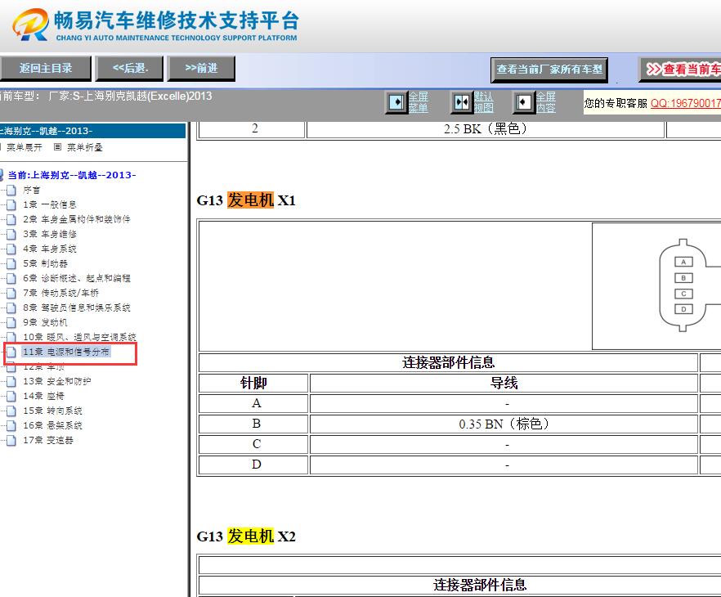Open 15章 转向系统
Image resolution: width=721 pixels, height=597 pixels.
point(52,411)
